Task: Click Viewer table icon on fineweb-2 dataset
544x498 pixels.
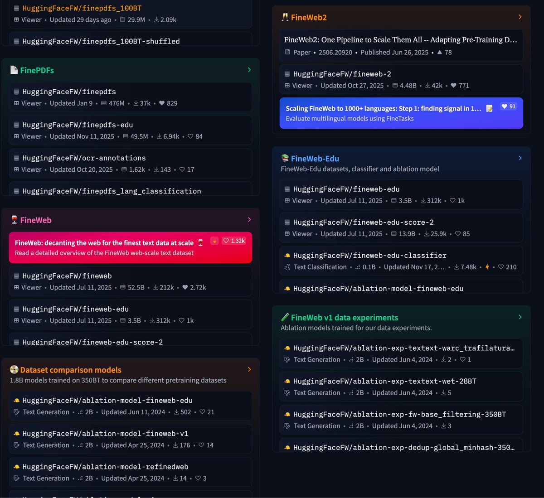Action: pyautogui.click(x=287, y=86)
